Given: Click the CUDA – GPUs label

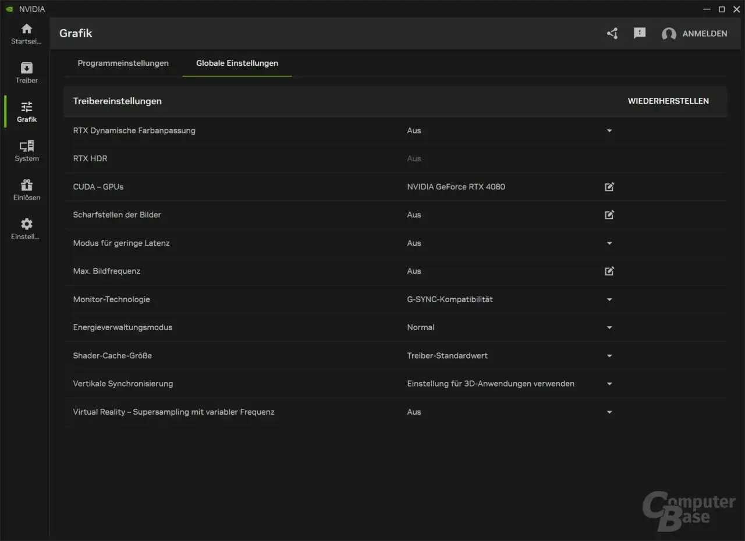Looking at the screenshot, I should click(x=98, y=187).
